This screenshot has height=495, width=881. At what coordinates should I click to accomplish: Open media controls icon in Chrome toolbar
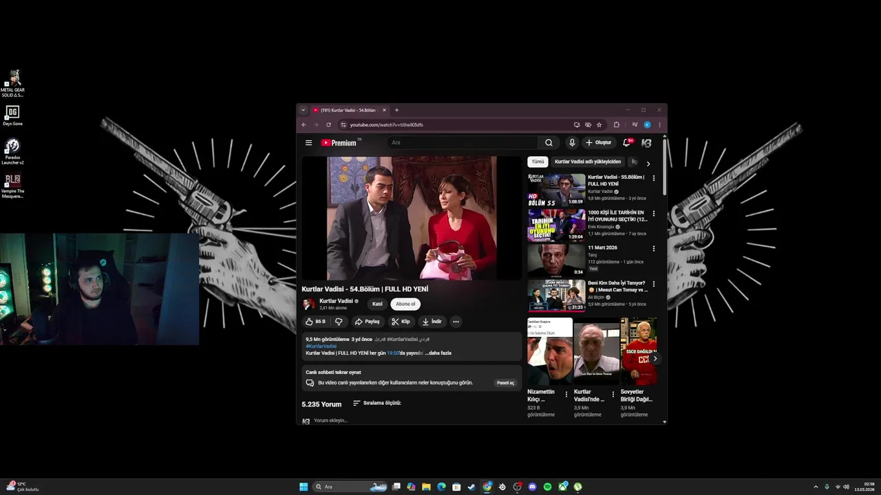634,125
